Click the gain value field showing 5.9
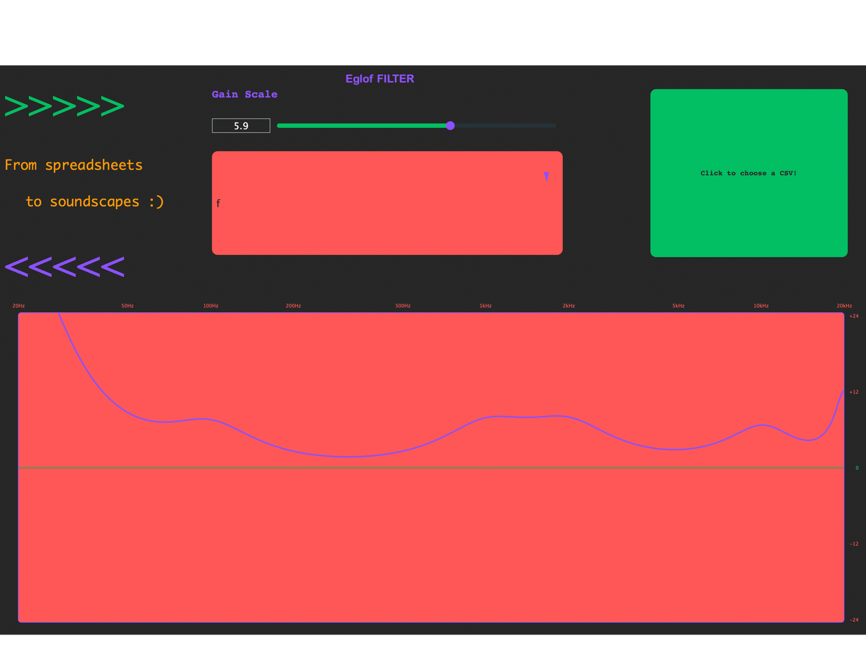This screenshot has width=866, height=653. tap(241, 126)
